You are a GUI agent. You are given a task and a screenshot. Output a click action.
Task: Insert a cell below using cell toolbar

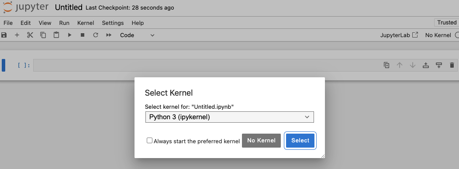(439, 66)
